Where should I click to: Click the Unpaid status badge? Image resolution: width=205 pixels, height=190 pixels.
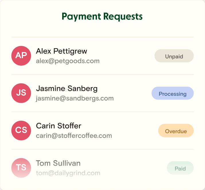174,56
